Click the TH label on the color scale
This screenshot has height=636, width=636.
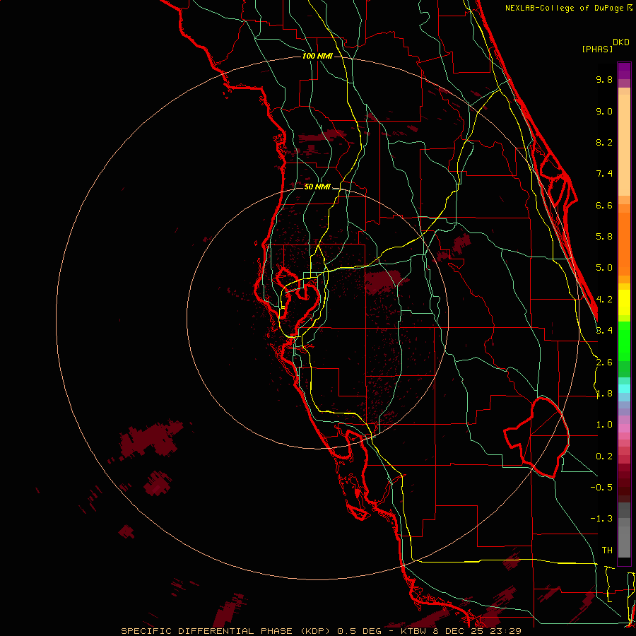[607, 550]
